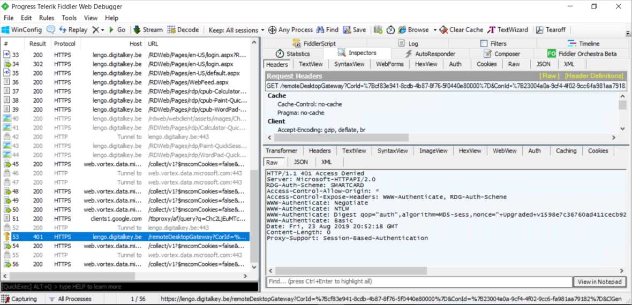Screen dimensions: 632x305
Task: Click Cache-Control: no-cache header entry
Action: click(x=310, y=104)
